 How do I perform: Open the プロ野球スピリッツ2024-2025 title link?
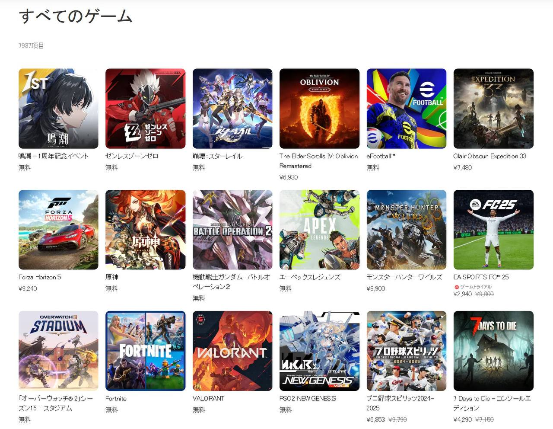[400, 403]
